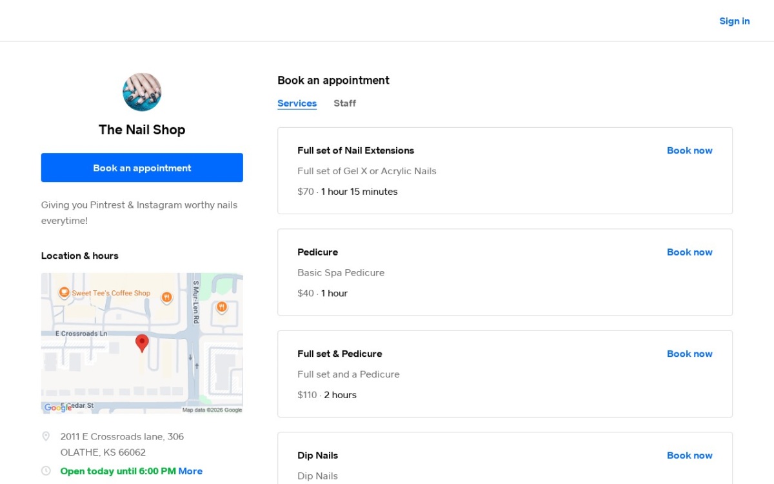Click Sweet Tee's Coffee Shop map marker
This screenshot has height=484, width=774.
pyautogui.click(x=64, y=293)
